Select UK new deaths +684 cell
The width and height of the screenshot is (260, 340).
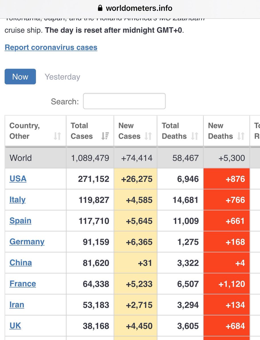[x=227, y=326]
